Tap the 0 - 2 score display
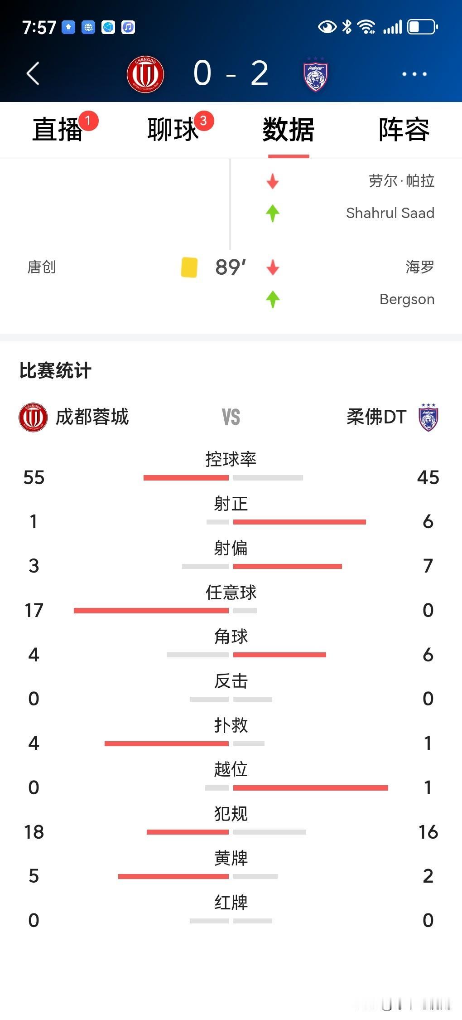Screen dimensions: 462x1020 pyautogui.click(x=231, y=73)
